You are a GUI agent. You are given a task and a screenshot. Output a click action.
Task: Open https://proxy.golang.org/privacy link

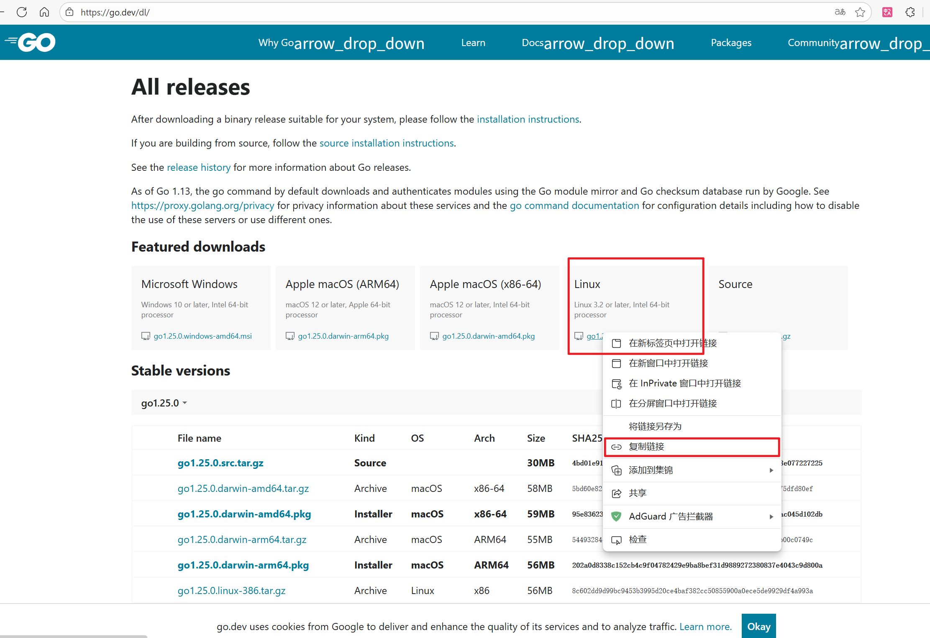(202, 206)
